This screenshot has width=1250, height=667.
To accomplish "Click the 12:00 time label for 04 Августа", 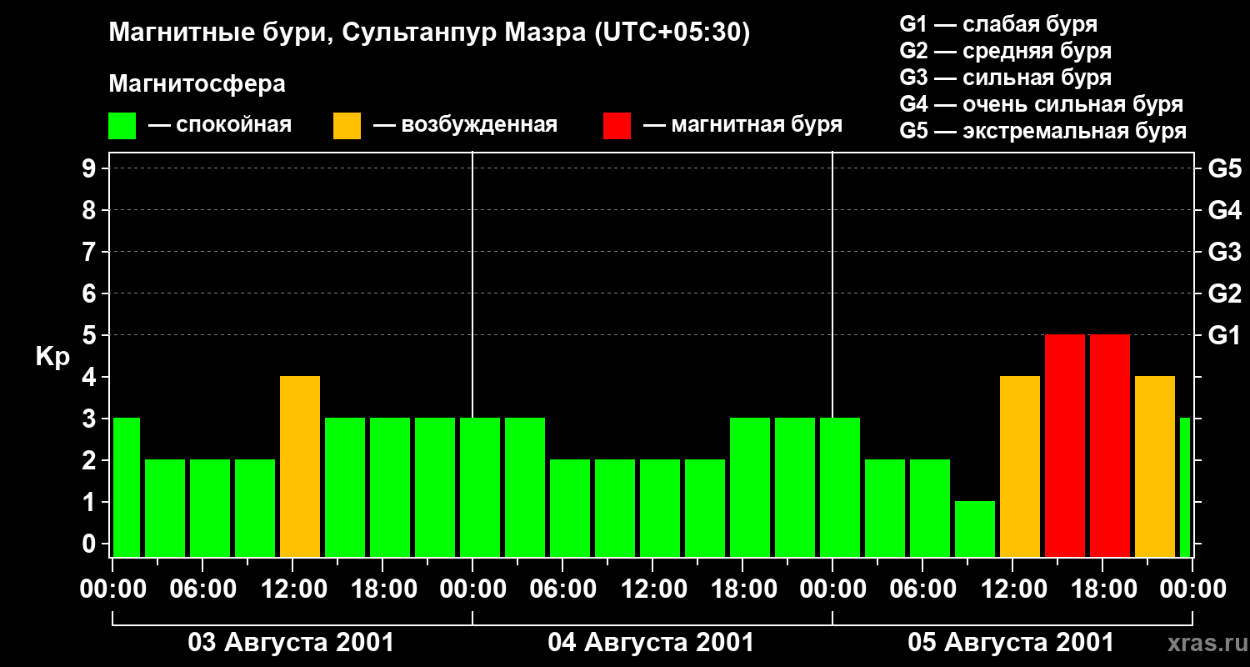I will (652, 589).
